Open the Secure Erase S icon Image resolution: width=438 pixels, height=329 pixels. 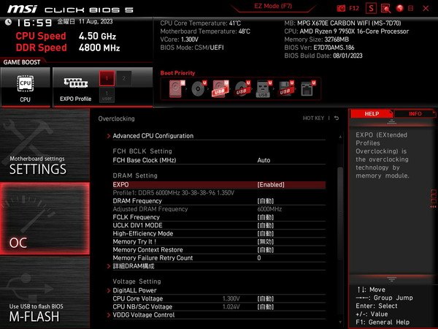pos(371,8)
